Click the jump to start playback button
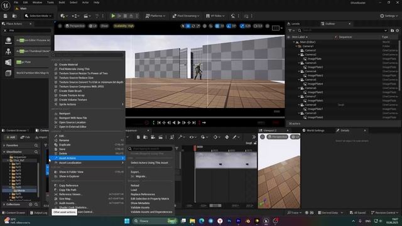This screenshot has height=226, width=402. [159, 123]
